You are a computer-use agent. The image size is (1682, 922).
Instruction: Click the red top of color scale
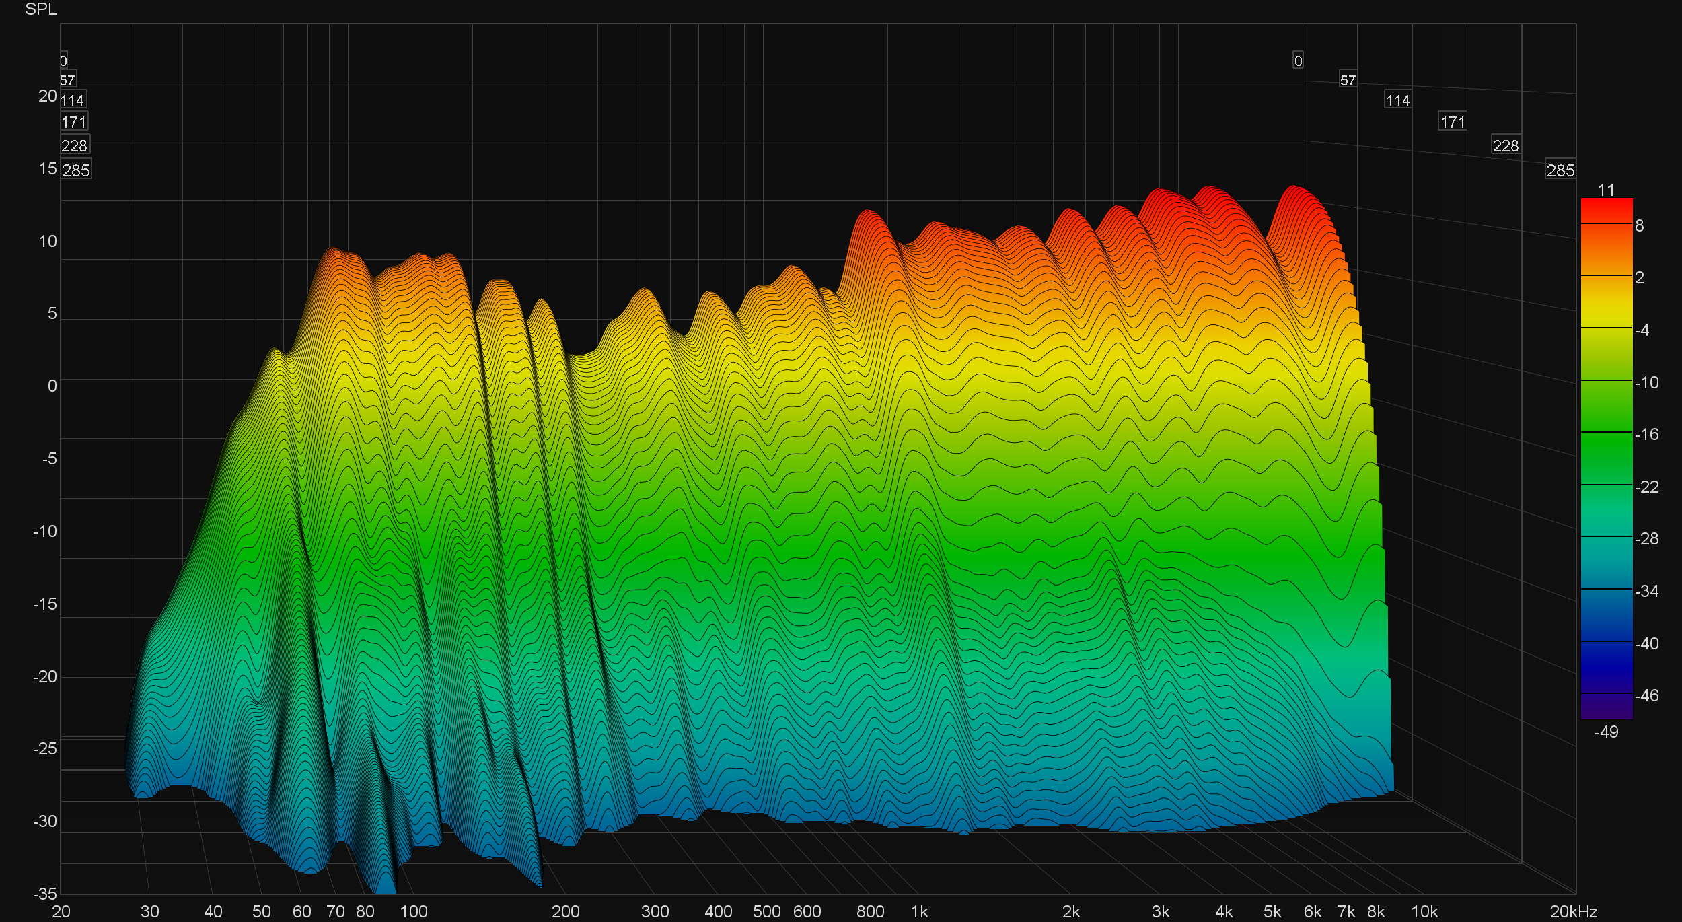pyautogui.click(x=1606, y=209)
